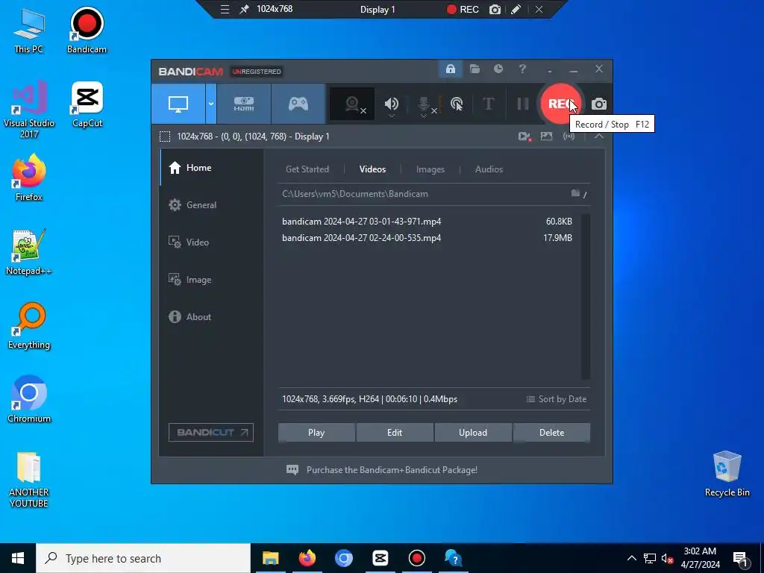Switch to the Videos tab

pyautogui.click(x=373, y=169)
